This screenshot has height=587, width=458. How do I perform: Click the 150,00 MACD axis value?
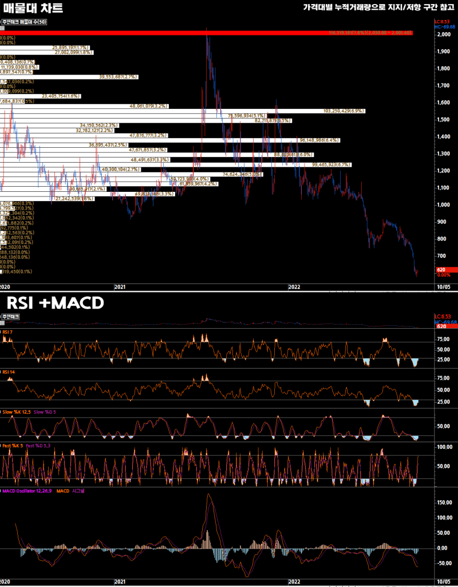443,502
